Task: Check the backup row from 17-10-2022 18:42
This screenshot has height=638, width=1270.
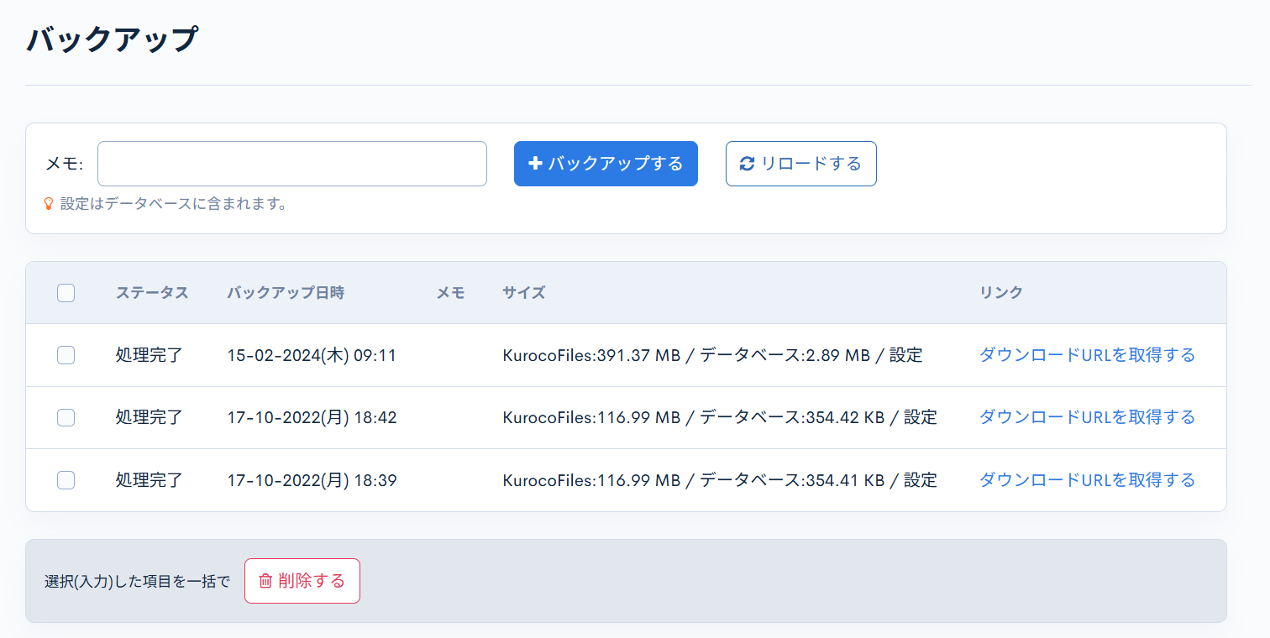Action: coord(66,417)
